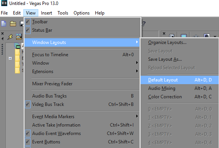Screen dimensions: 219x148
Task: Switch to Audio Mixing layout
Action: [180, 88]
